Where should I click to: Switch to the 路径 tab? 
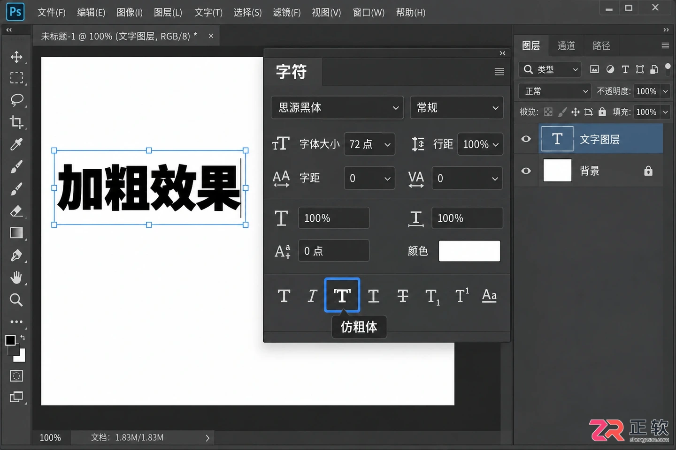(x=601, y=46)
